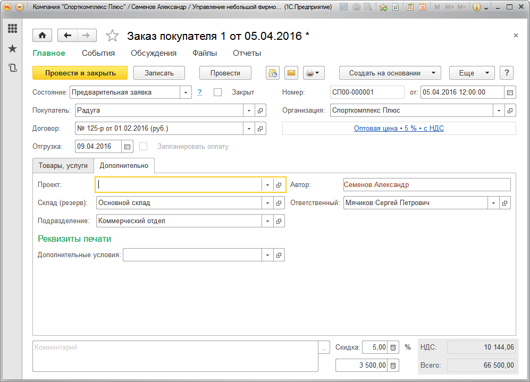Image resolution: width=530 pixels, height=382 pixels.
Task: Select the Дополнительно tab
Action: (x=124, y=166)
